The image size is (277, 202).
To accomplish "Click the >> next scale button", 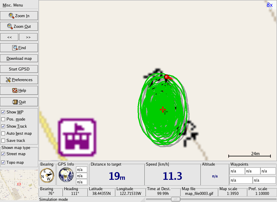I will [x=28, y=37].
